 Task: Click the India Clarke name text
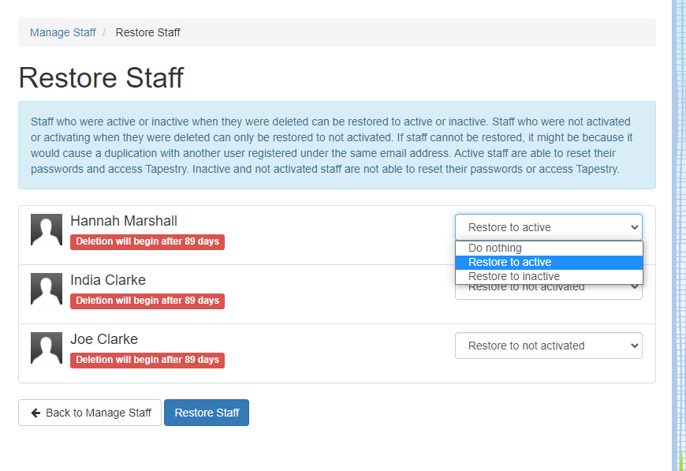click(108, 280)
